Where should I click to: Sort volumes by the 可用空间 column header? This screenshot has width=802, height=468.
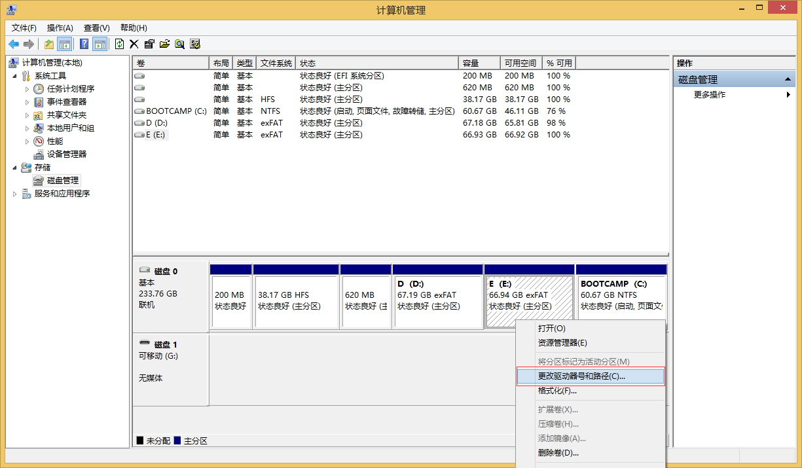[x=520, y=63]
